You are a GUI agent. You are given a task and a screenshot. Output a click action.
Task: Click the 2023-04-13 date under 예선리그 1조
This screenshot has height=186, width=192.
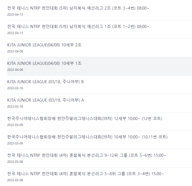point(15,33)
